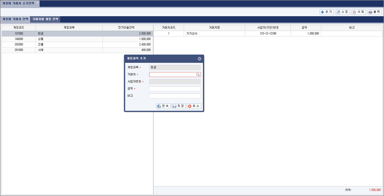384x196 pixels.
Task: Click the 400,000 balance cell
Action: (x=128, y=50)
